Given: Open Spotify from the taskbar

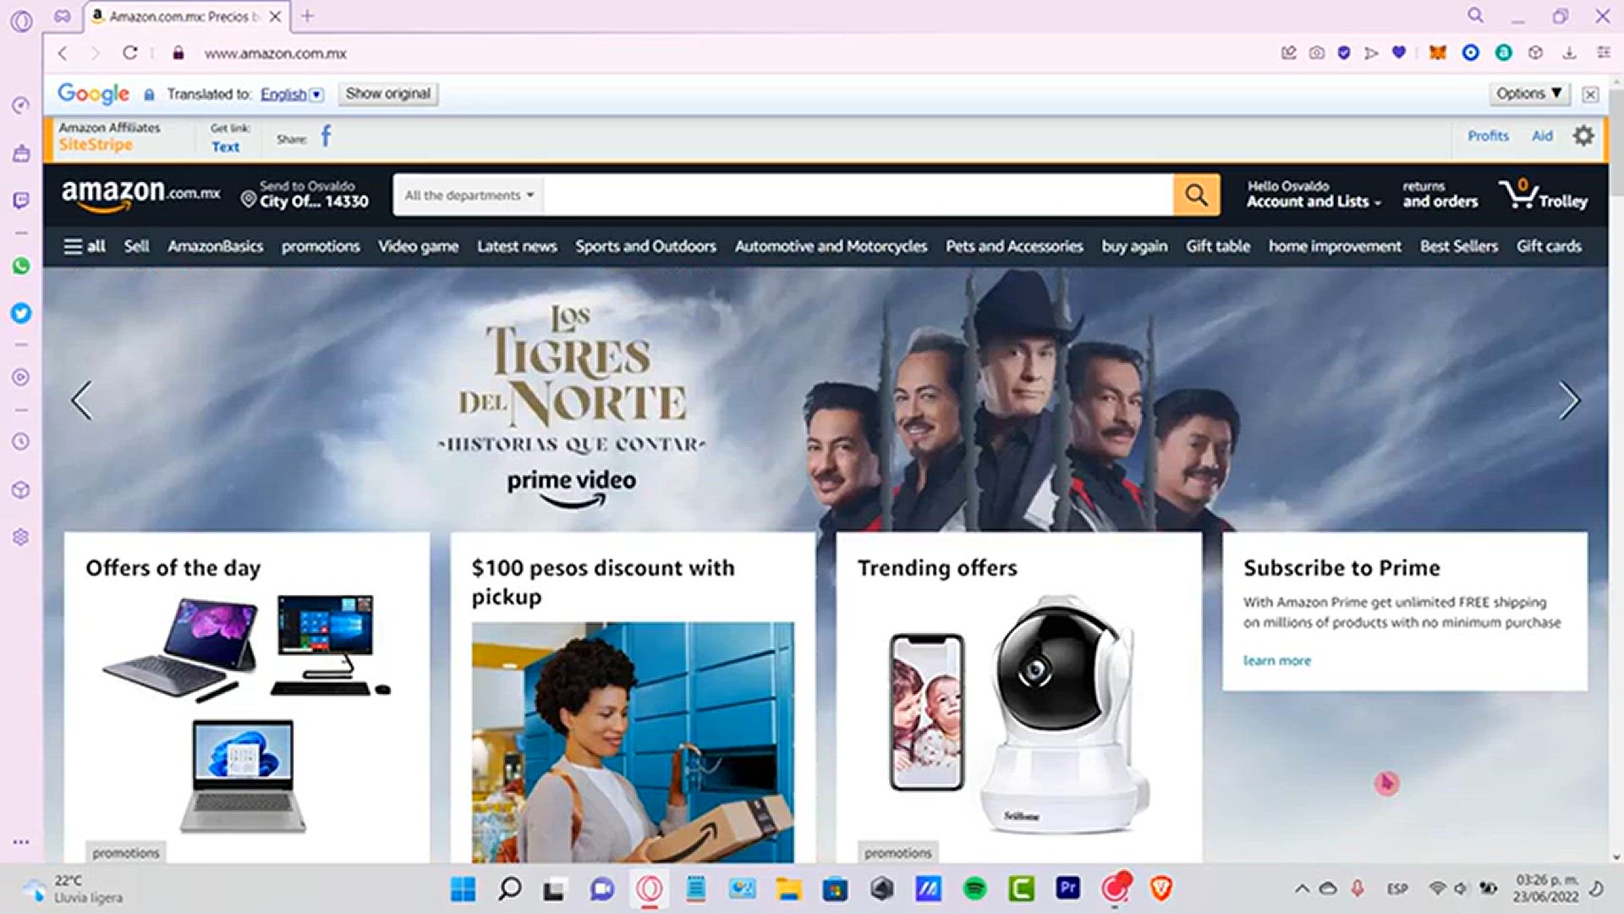Looking at the screenshot, I should click(974, 889).
